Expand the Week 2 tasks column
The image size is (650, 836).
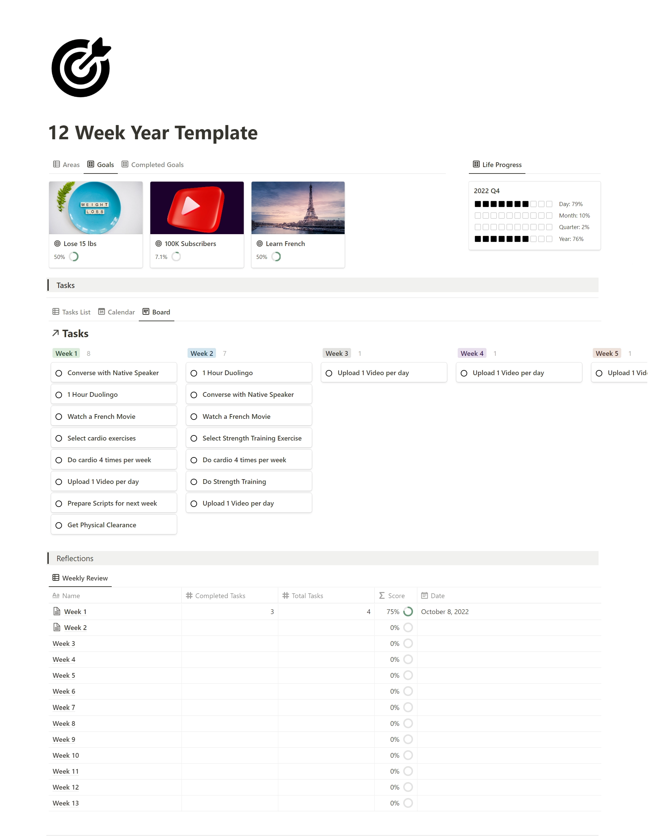point(201,353)
